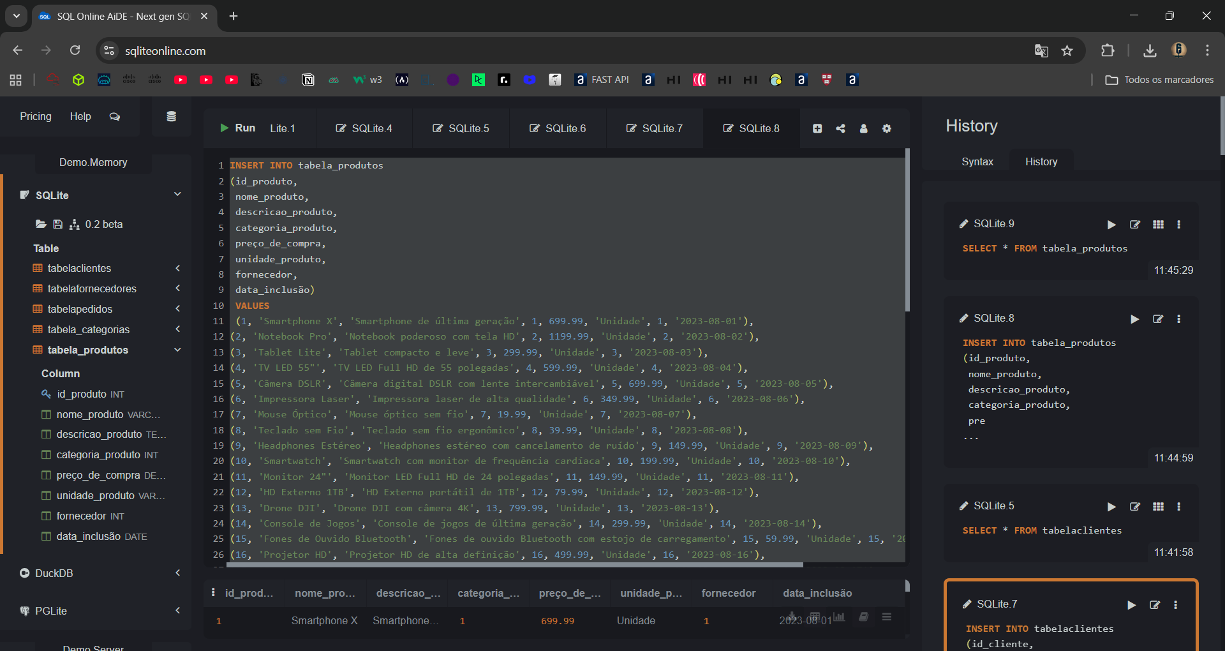This screenshot has width=1225, height=651.
Task: Click edit icon on SQLite.8 history entry
Action: click(1157, 319)
